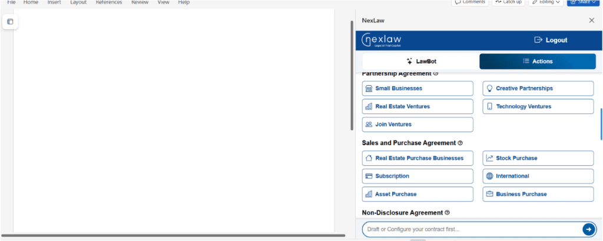Open the Business Purchase template
The width and height of the screenshot is (603, 241).
(538, 194)
